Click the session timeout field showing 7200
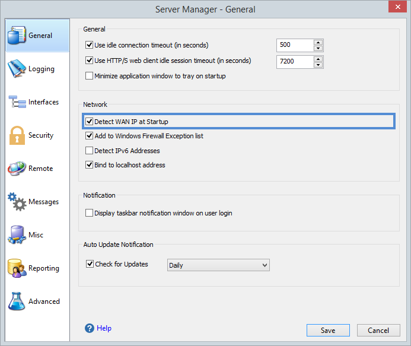Viewport: 411px width, 346px height. 295,62
